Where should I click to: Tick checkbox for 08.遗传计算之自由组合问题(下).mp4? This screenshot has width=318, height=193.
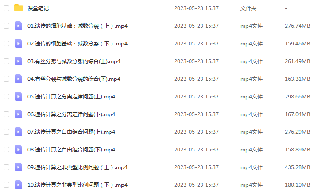7,149
